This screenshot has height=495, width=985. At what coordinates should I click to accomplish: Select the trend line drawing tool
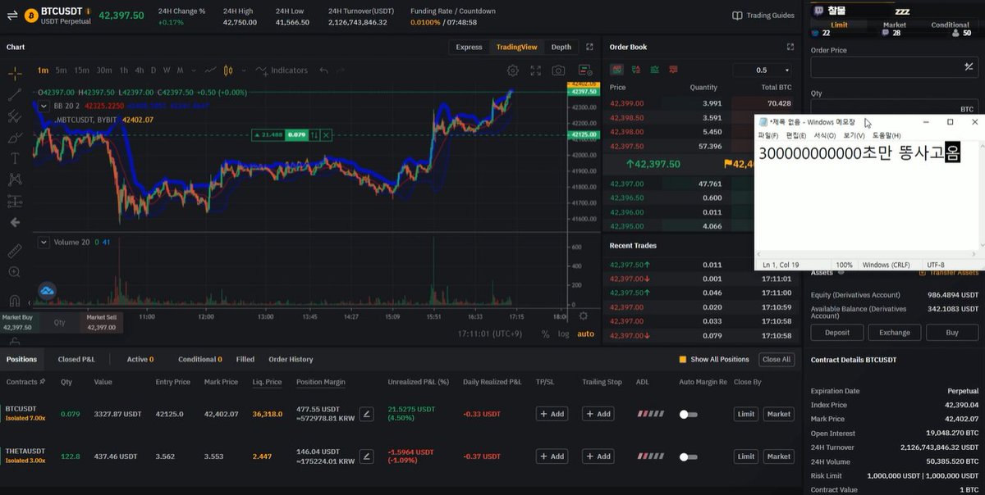pos(15,95)
